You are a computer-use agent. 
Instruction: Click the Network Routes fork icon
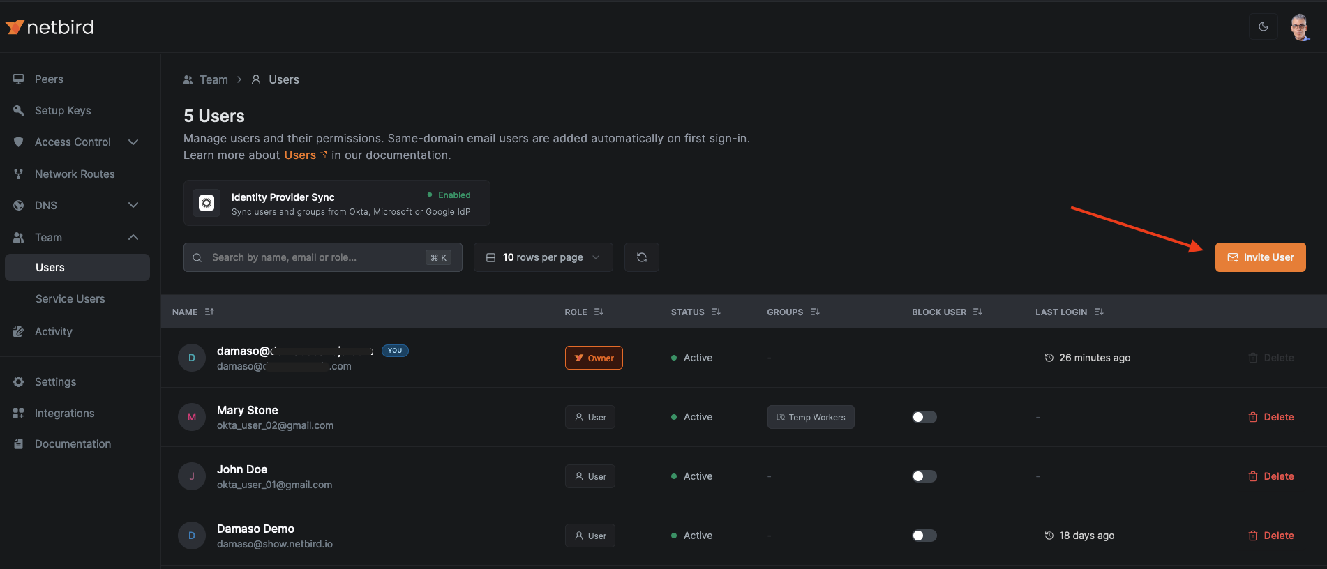click(x=19, y=174)
